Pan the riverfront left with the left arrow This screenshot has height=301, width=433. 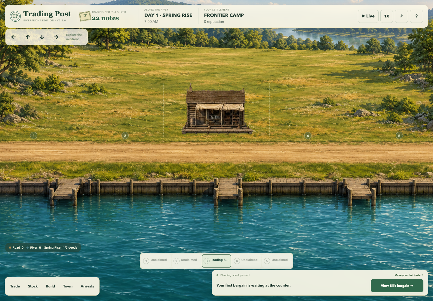[14, 37]
